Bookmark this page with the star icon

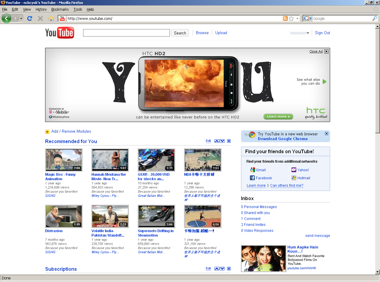291,18
